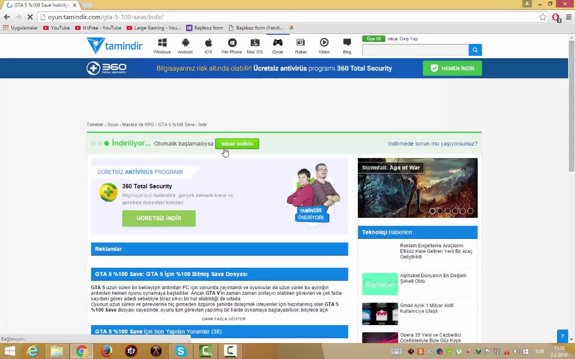Open the Android category icon
This screenshot has height=359, width=575.
point(185,46)
